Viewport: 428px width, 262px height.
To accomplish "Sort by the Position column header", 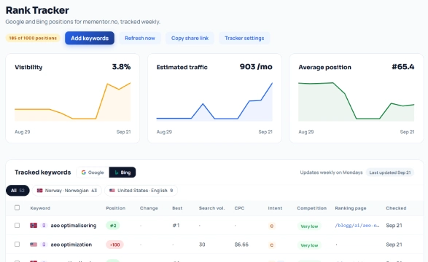I will pyautogui.click(x=115, y=208).
